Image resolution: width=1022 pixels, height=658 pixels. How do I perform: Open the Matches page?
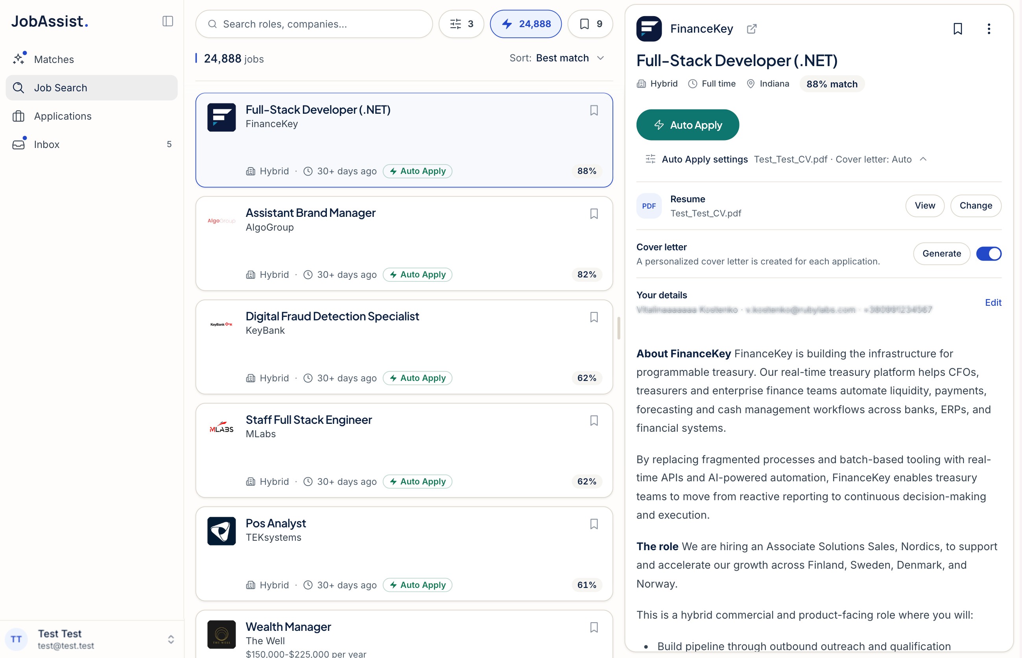(91, 59)
